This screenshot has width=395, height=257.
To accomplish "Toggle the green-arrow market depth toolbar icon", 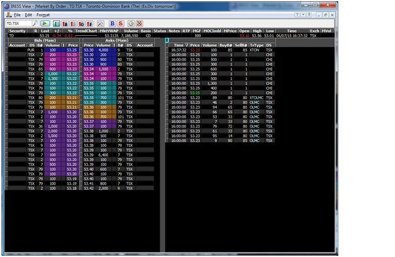I will (57, 24).
